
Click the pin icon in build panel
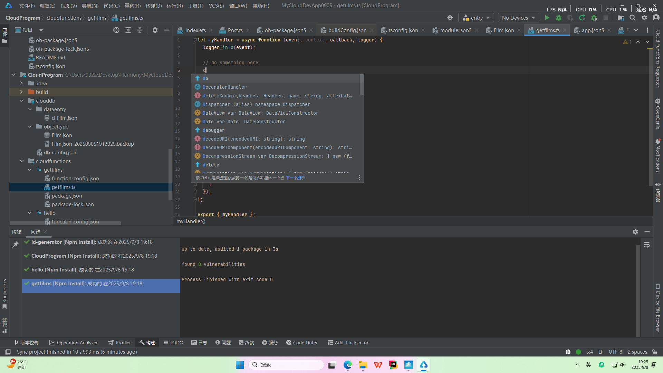point(16,245)
